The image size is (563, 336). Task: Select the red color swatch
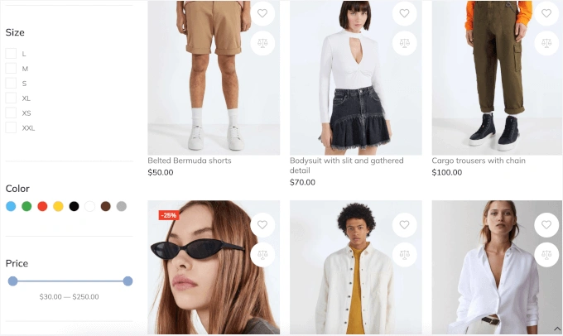tap(42, 206)
